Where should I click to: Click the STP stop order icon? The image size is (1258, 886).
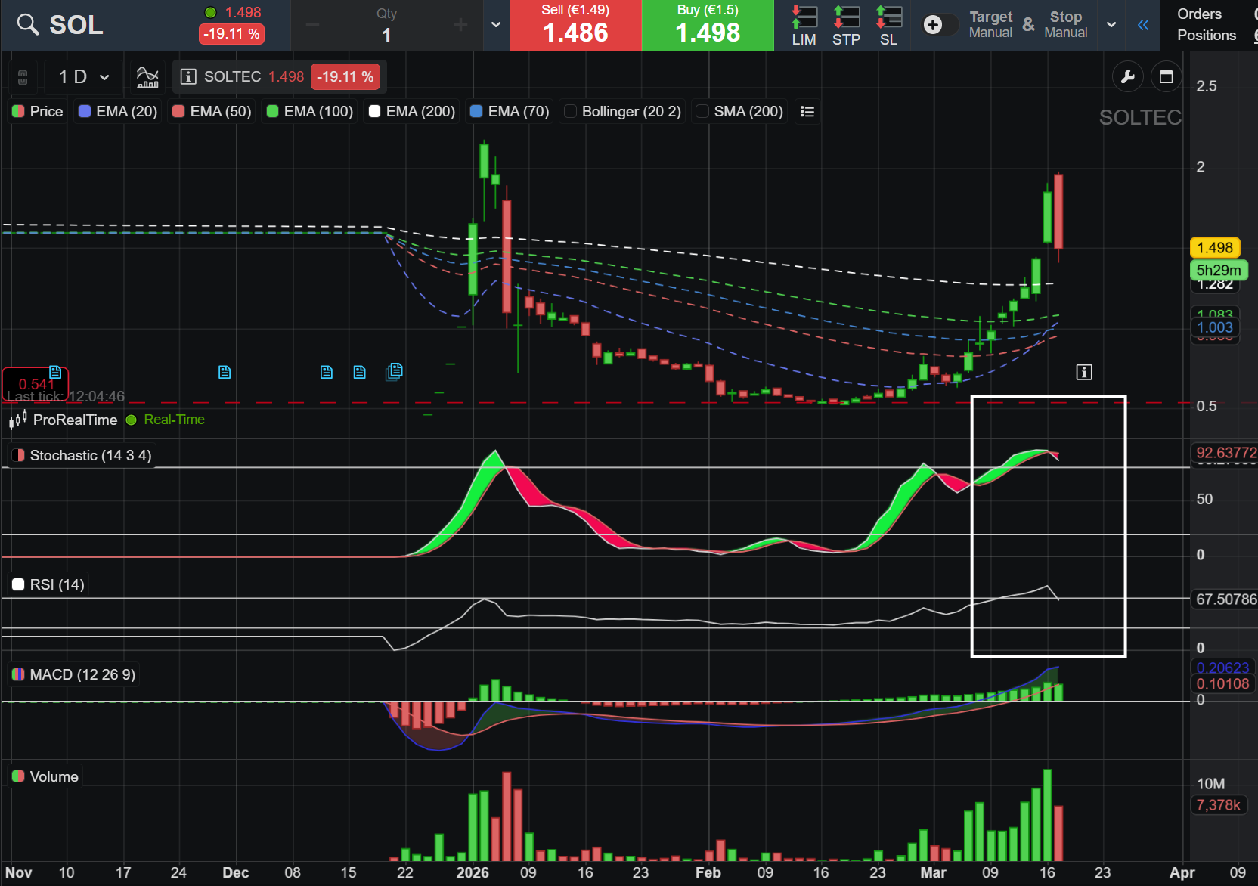pyautogui.click(x=846, y=25)
